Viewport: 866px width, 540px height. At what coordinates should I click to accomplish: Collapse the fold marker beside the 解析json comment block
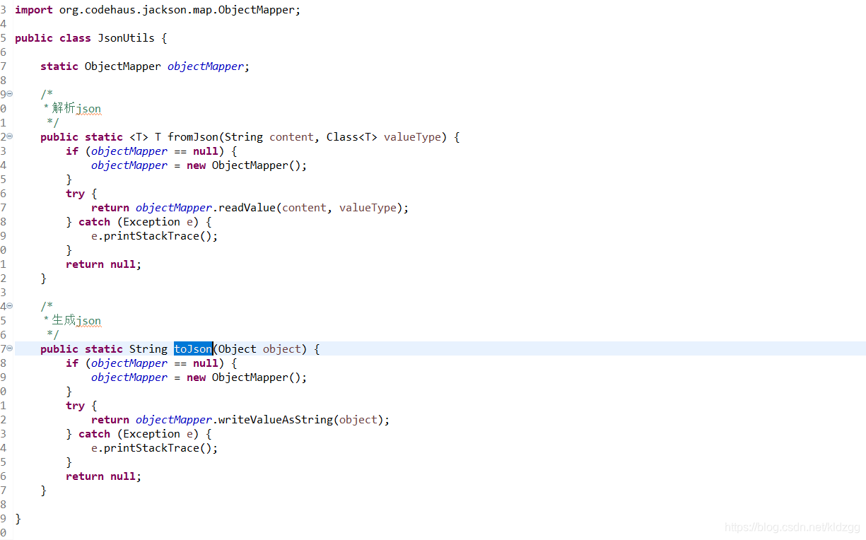(9, 94)
